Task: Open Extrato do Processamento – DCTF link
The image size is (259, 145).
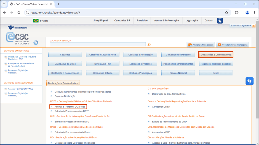Action: [x=72, y=111]
